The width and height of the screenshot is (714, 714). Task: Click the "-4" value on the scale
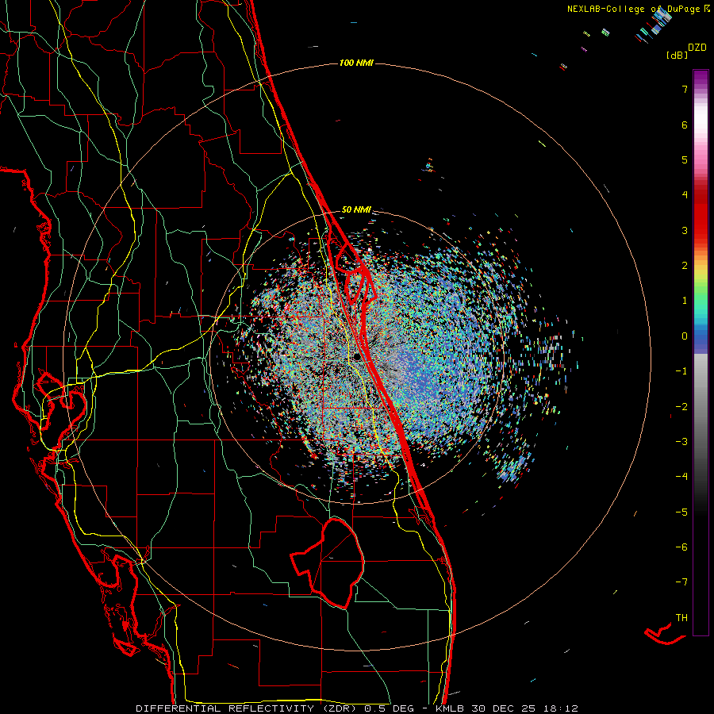click(681, 477)
